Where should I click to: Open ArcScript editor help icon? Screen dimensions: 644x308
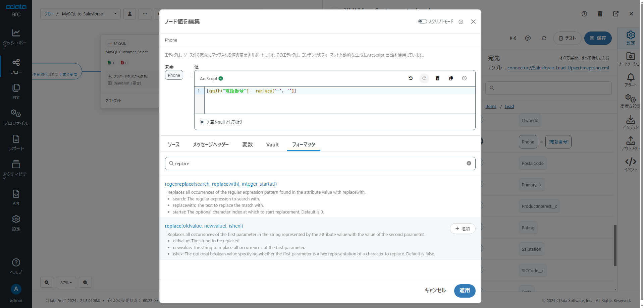[x=464, y=78]
